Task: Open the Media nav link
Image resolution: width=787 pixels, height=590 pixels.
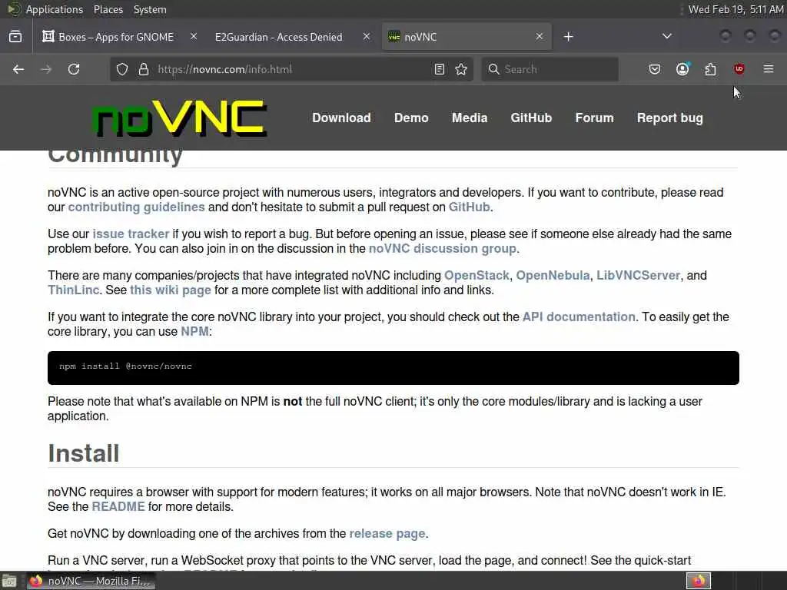Action: 470,118
